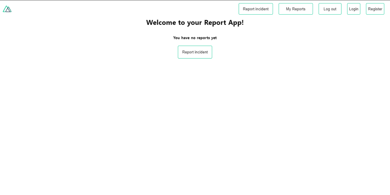Click Report incident below the no reports message
The height and width of the screenshot is (195, 390).
[195, 52]
